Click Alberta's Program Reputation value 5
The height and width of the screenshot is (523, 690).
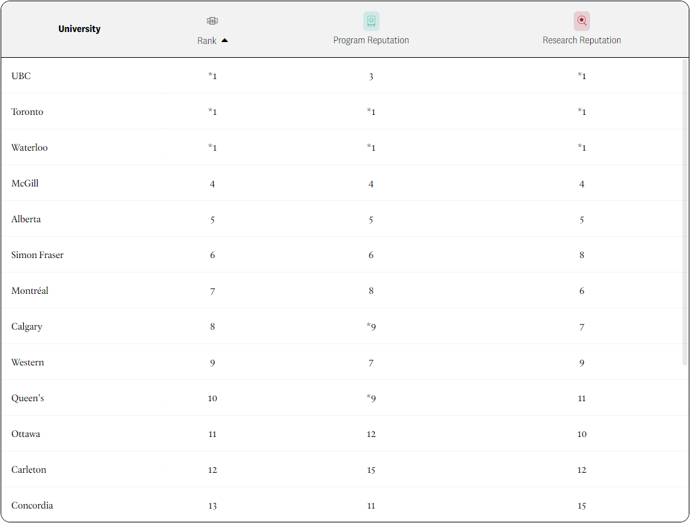(x=371, y=220)
